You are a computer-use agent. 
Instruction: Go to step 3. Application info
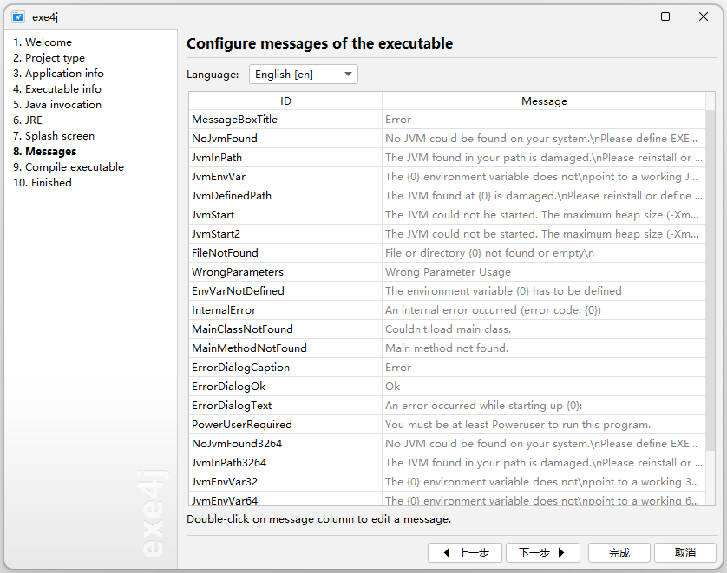click(x=58, y=73)
